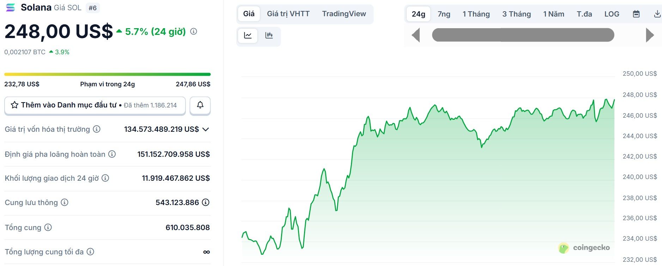
Task: Switch to the Giá trị VHTT tab
Action: (x=288, y=14)
